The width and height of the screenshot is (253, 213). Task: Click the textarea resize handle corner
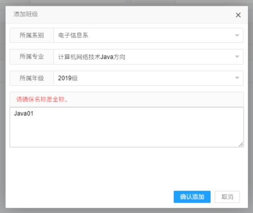241,144
